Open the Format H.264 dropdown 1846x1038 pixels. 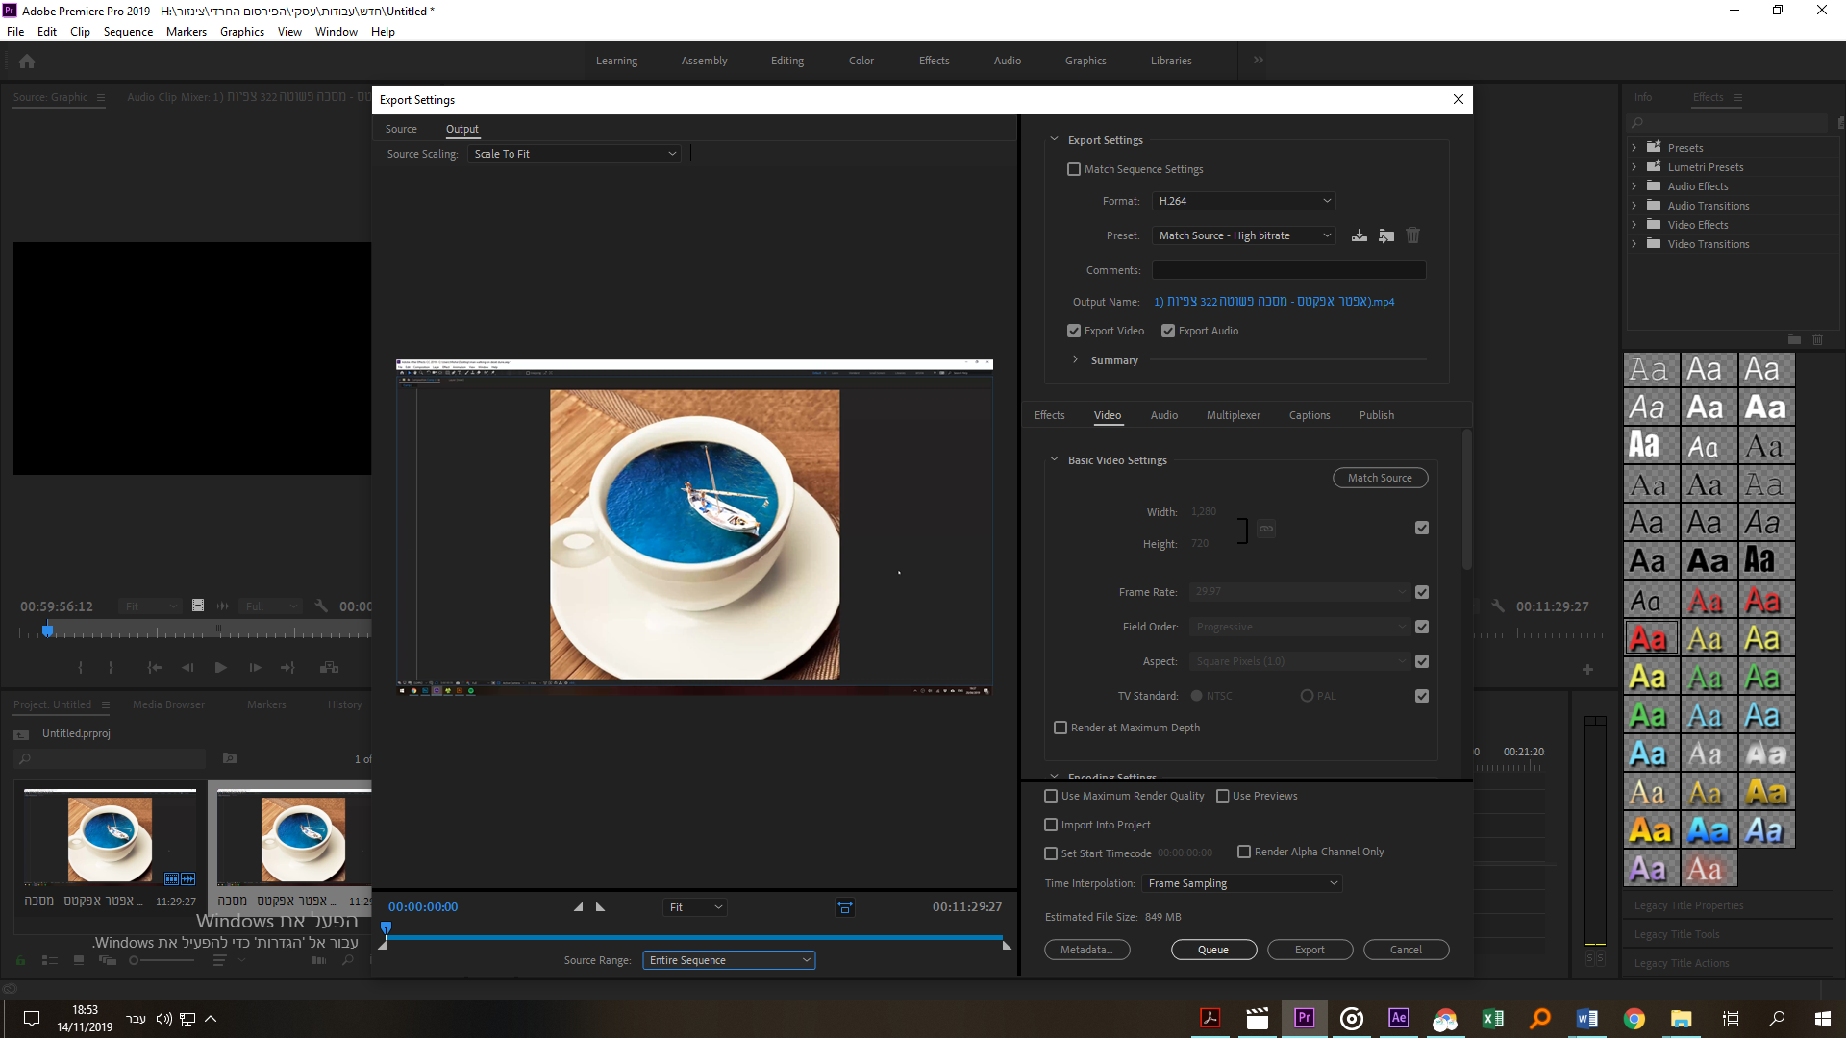coord(1244,201)
